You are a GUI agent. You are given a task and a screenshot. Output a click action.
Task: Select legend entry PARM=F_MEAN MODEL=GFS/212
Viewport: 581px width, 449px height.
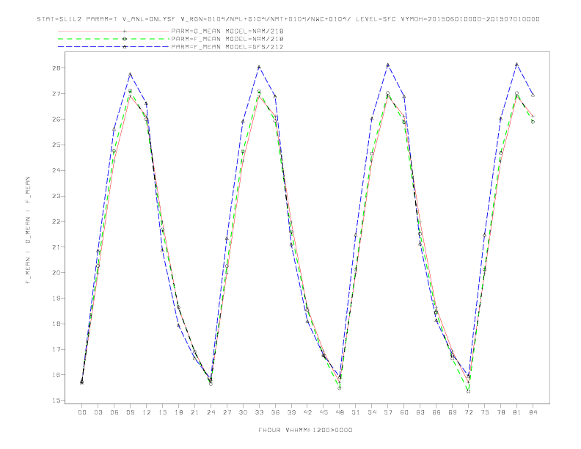tap(227, 47)
